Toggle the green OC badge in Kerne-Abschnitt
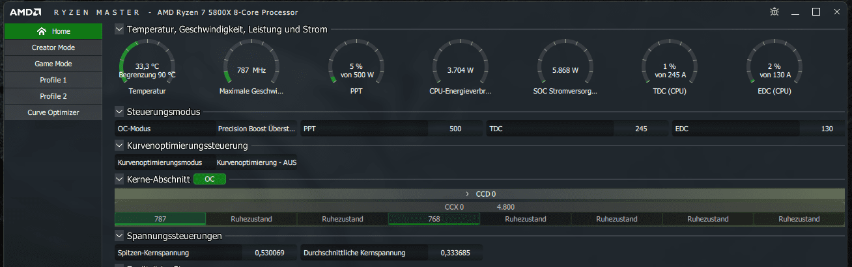 pyautogui.click(x=210, y=179)
